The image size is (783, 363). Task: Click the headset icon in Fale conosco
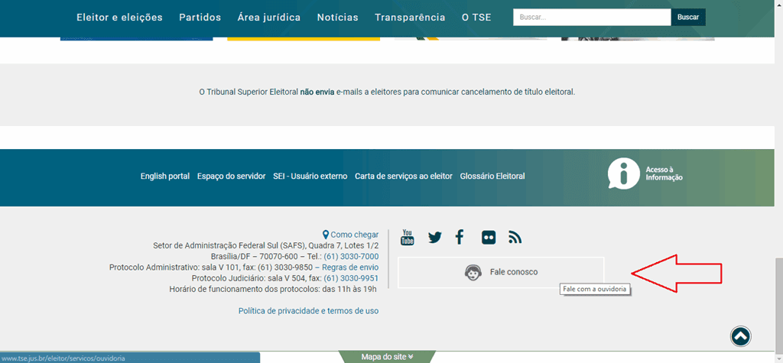473,273
